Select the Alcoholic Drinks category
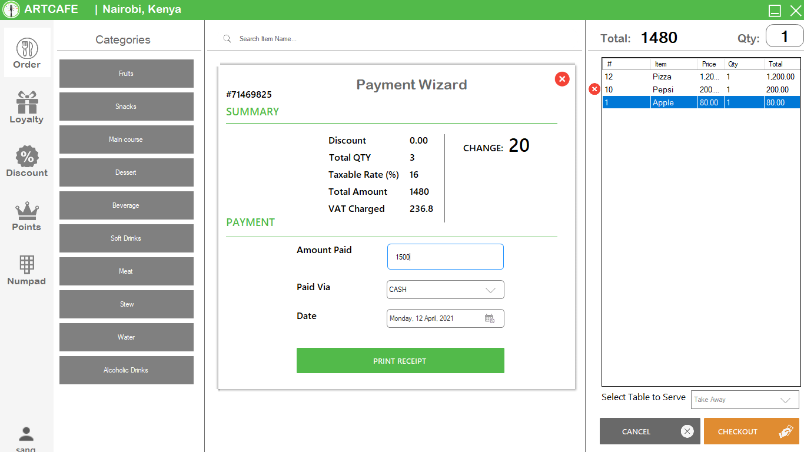The height and width of the screenshot is (452, 804). 126,370
